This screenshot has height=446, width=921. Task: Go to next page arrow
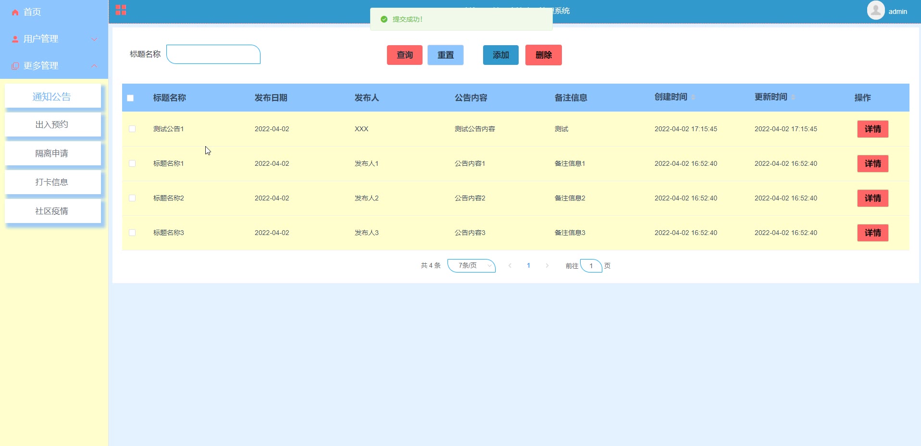(547, 266)
